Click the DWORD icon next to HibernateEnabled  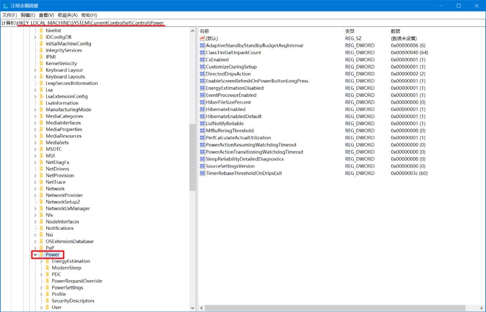point(202,110)
